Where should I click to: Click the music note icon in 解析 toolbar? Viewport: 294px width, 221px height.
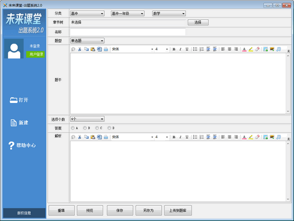278,137
